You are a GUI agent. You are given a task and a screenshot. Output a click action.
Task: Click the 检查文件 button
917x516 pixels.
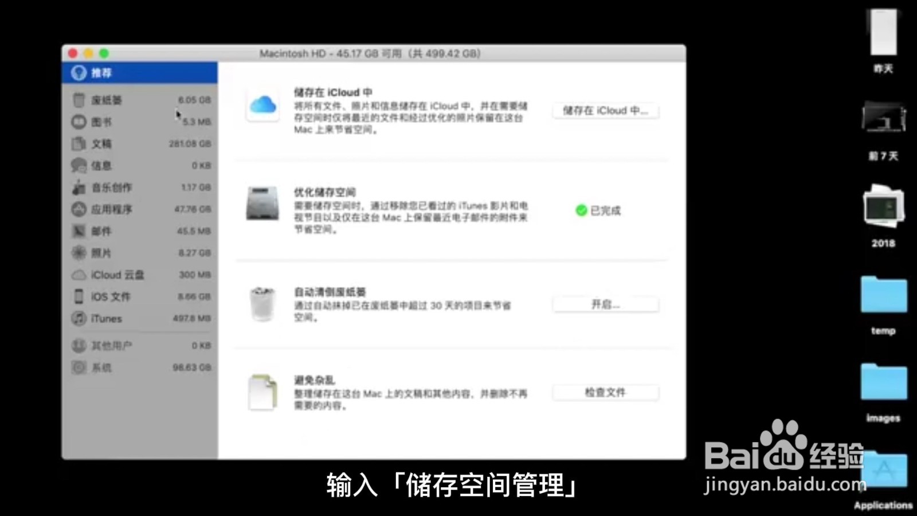[x=606, y=393]
